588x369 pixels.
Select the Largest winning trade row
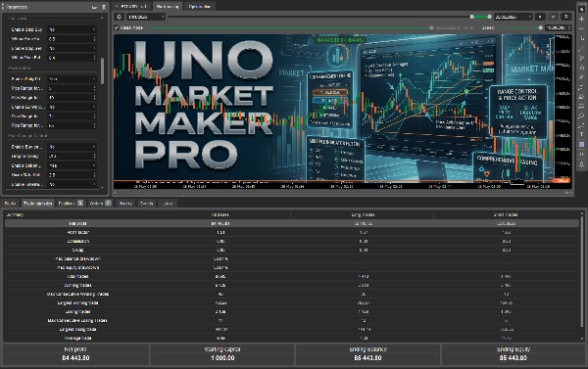(292, 302)
